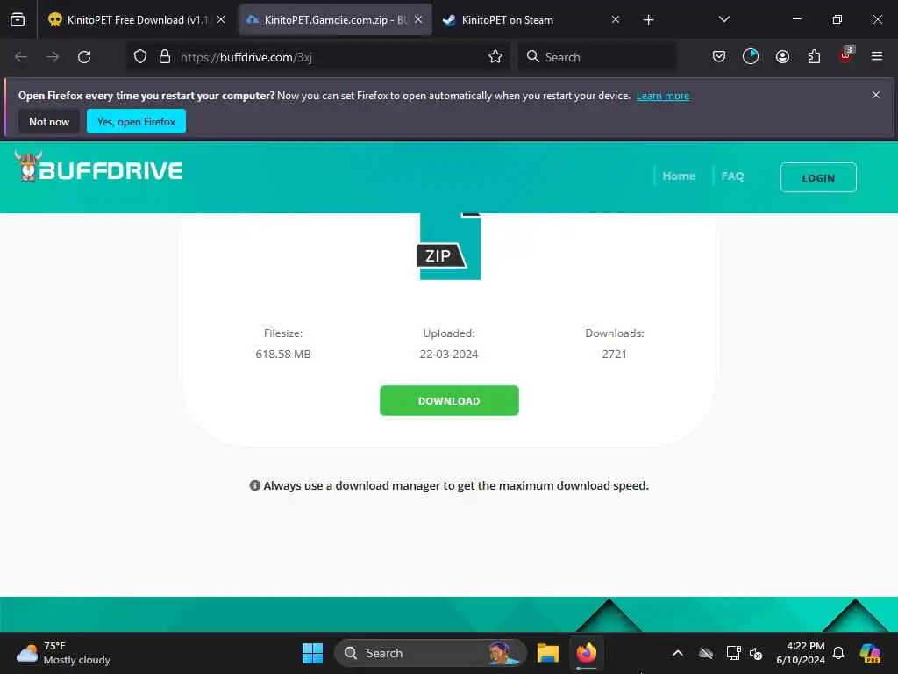Expand the list all tabs chevron
This screenshot has width=898, height=674.
(723, 19)
